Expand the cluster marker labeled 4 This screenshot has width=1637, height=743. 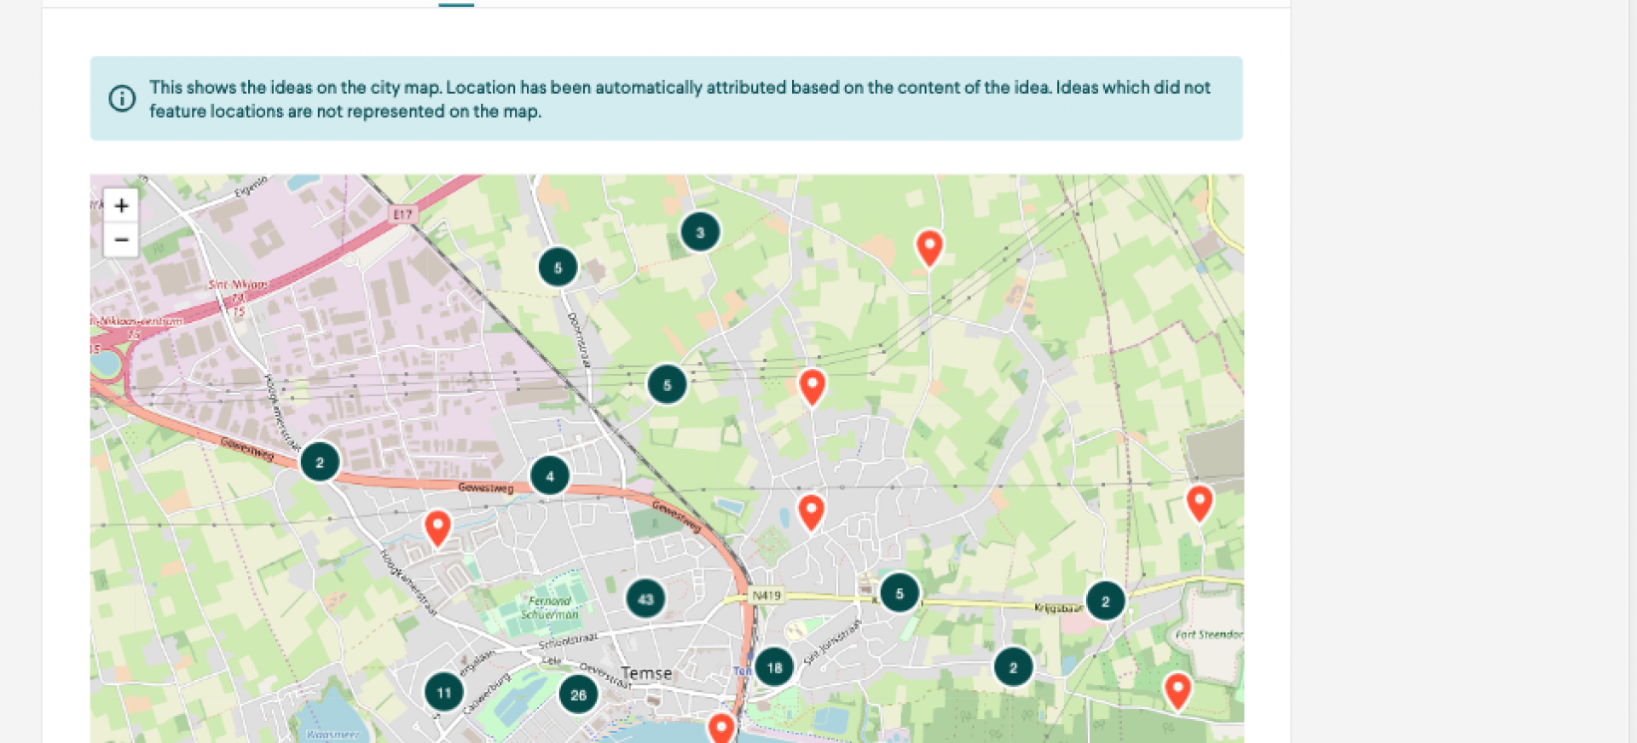tap(550, 475)
